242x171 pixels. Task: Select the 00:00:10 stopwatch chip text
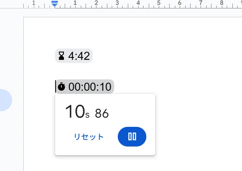[x=90, y=87]
